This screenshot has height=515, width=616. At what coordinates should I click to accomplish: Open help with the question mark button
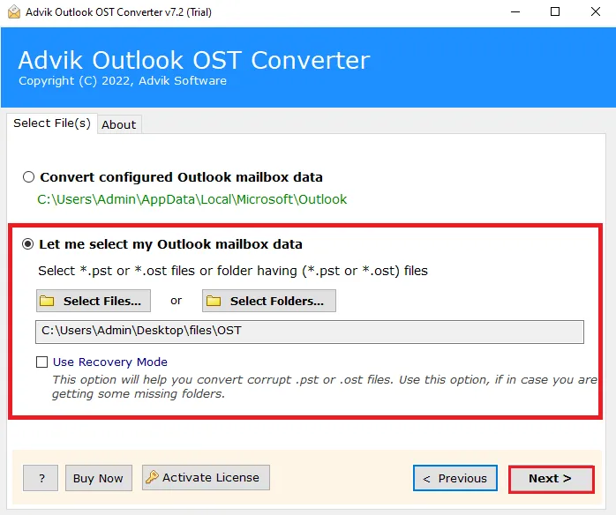(x=41, y=478)
